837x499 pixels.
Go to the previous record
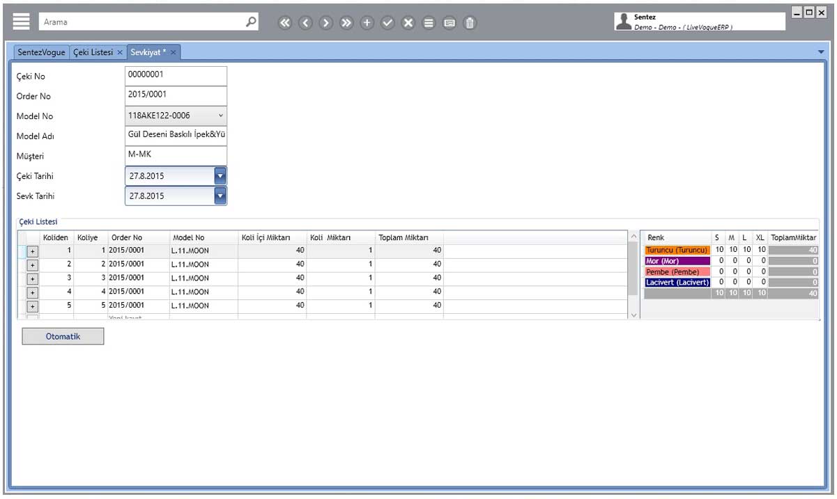305,22
